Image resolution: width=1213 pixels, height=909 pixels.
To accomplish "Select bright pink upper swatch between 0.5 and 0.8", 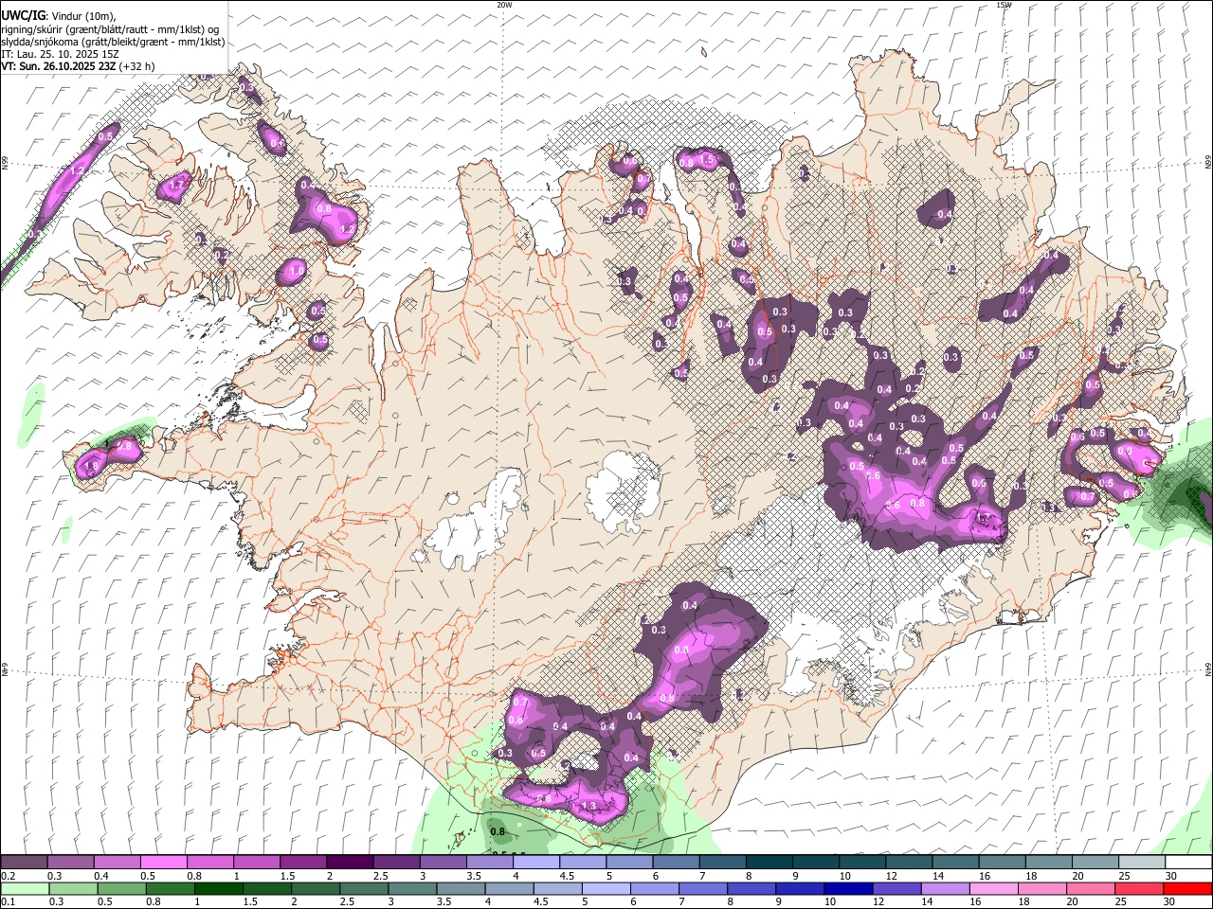I will point(163,863).
